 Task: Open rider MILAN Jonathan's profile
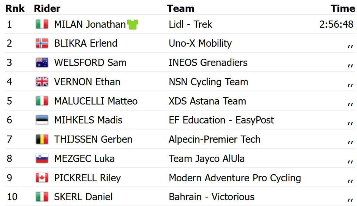click(x=90, y=24)
